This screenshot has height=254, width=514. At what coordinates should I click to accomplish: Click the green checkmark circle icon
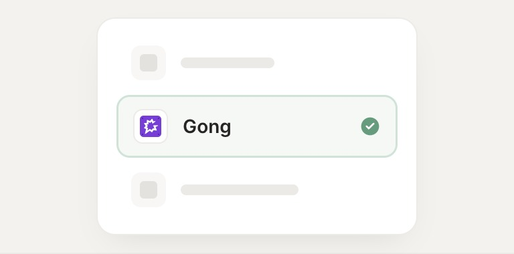pos(370,126)
